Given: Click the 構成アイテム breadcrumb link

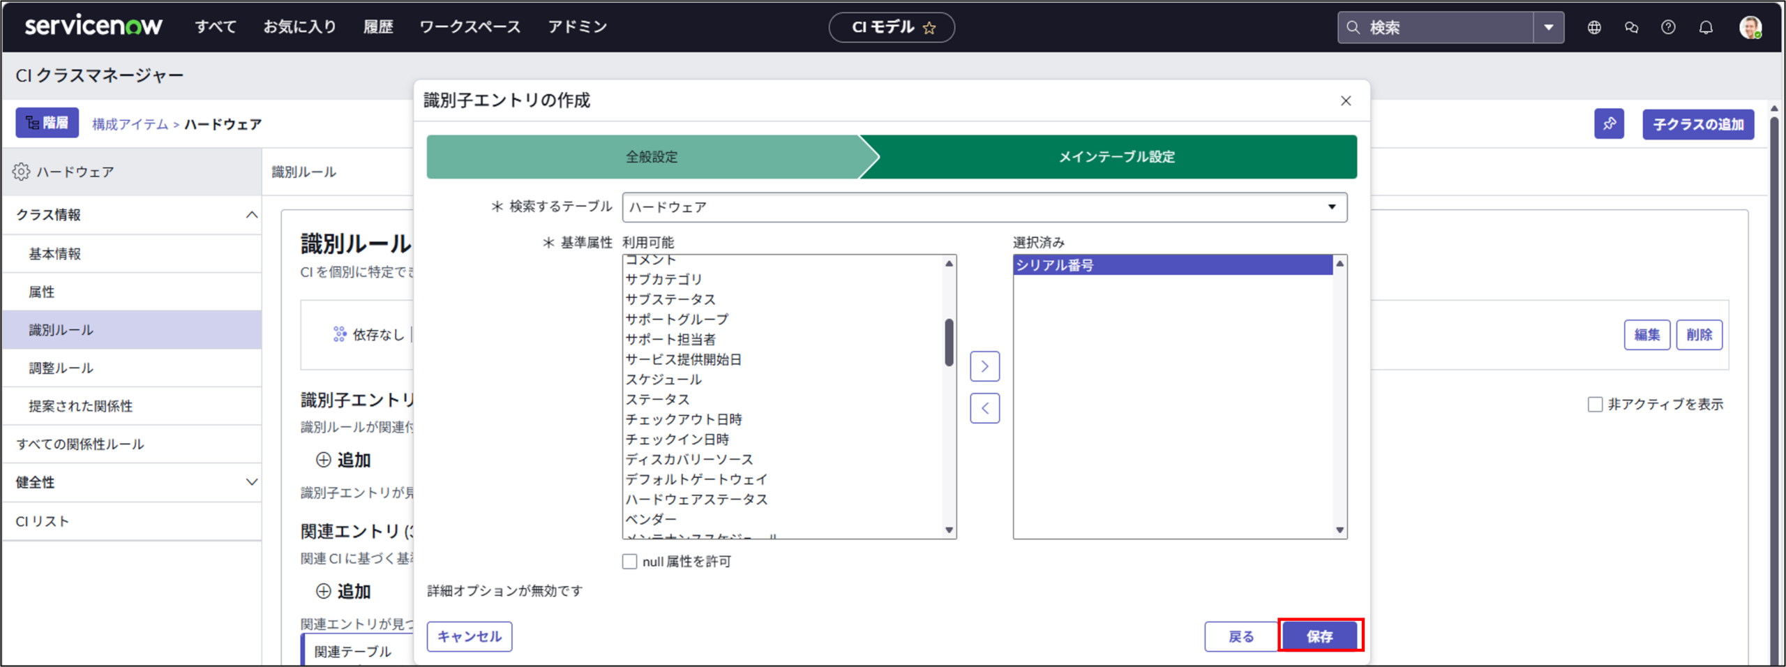Looking at the screenshot, I should 130,124.
